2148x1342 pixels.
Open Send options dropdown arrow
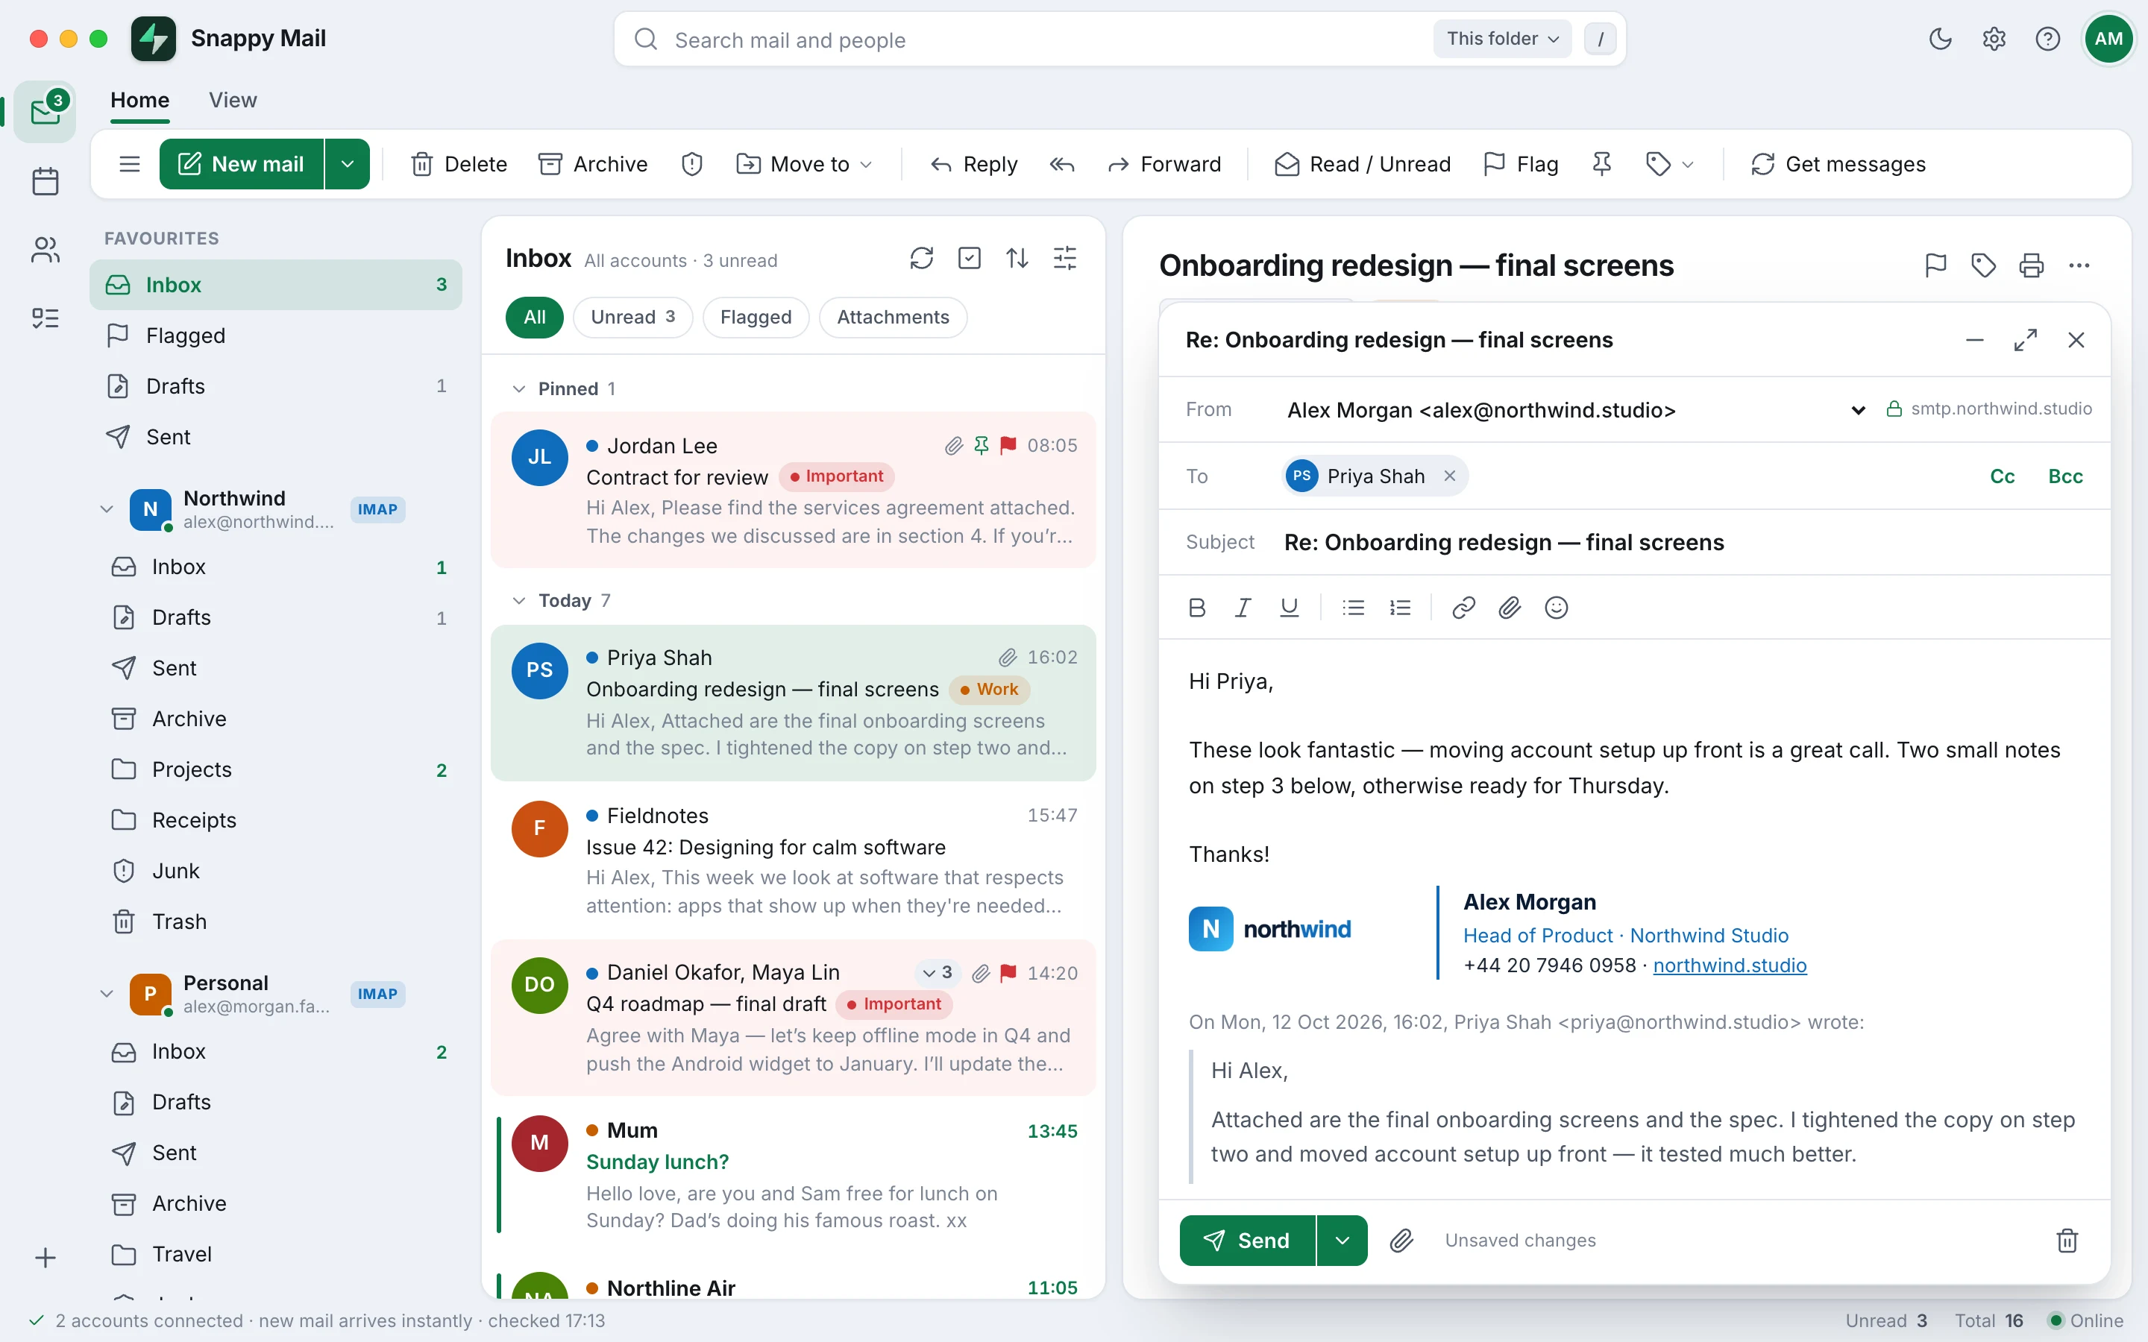tap(1342, 1240)
